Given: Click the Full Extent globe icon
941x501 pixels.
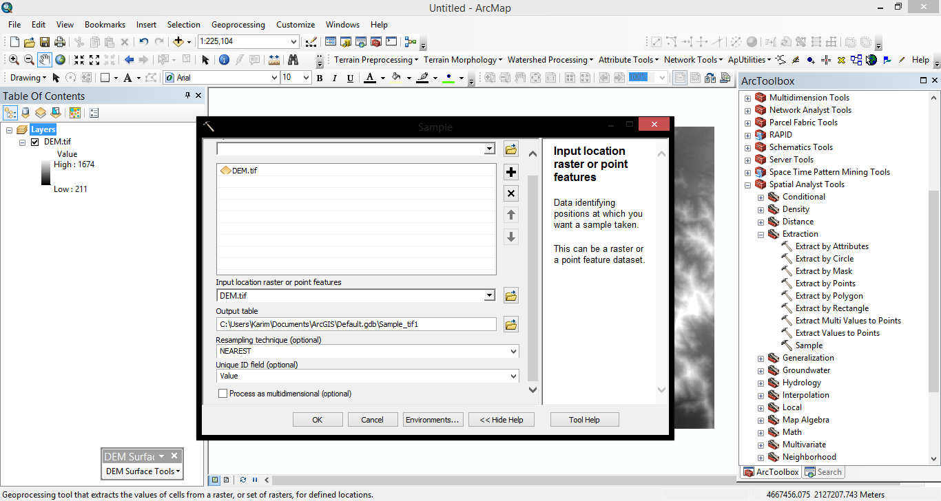Looking at the screenshot, I should tap(60, 60).
